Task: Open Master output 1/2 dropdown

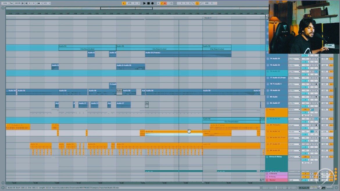Action: pyautogui.click(x=294, y=180)
